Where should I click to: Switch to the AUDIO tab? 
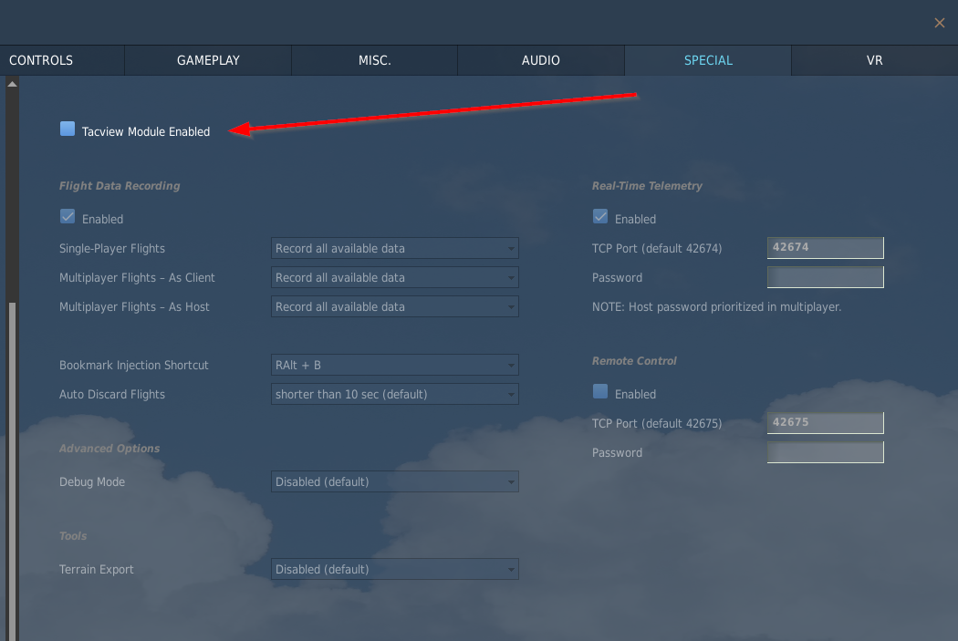pos(541,60)
